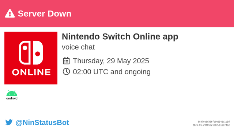Click the Joy-Con symbol in the logo
Viewport: 234px width, 131px height.
(31, 53)
